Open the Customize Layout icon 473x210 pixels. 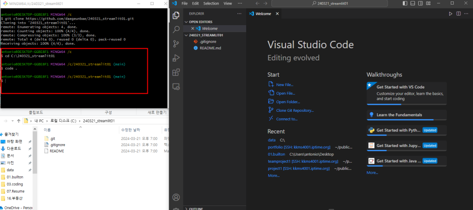pyautogui.click(x=428, y=4)
